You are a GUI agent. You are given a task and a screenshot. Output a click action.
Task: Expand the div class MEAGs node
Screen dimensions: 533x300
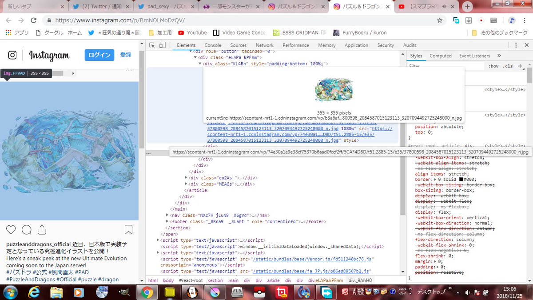point(186,184)
